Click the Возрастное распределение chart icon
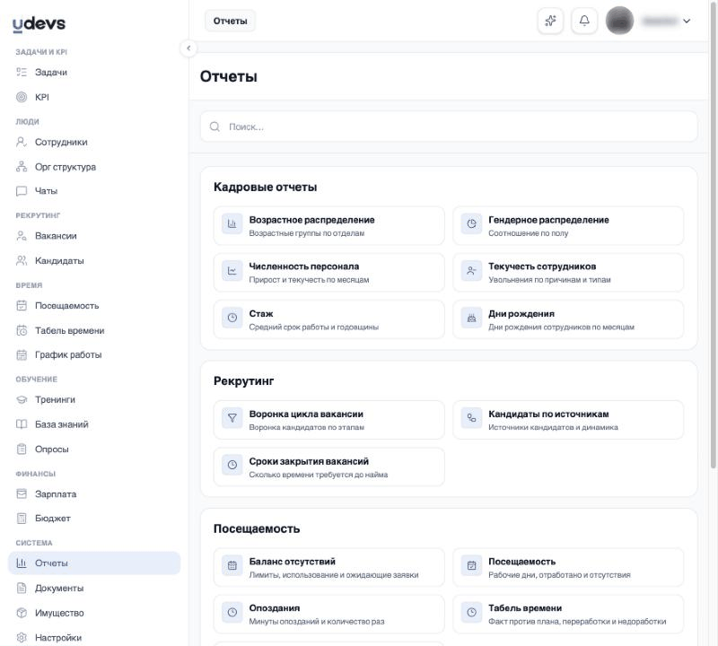Image resolution: width=718 pixels, height=646 pixels. point(232,224)
